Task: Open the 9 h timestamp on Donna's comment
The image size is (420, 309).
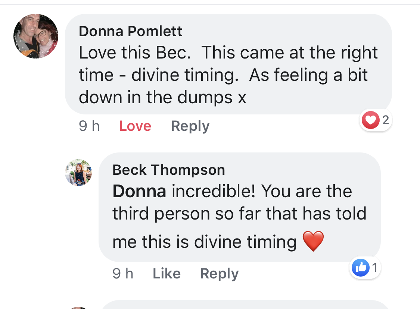Action: click(x=89, y=126)
